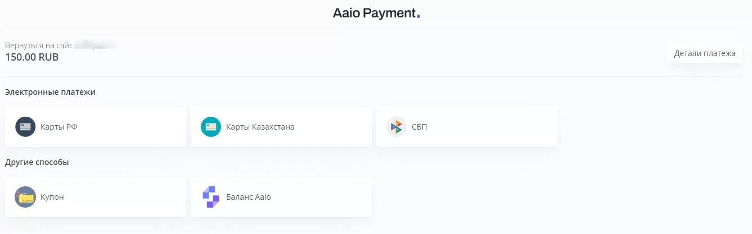Pick the СБП text label
The image size is (752, 234).
[x=419, y=127]
